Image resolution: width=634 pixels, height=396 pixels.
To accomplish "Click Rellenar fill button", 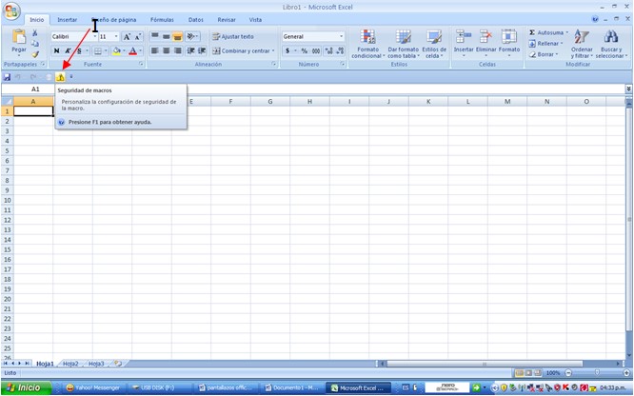I will (x=545, y=43).
